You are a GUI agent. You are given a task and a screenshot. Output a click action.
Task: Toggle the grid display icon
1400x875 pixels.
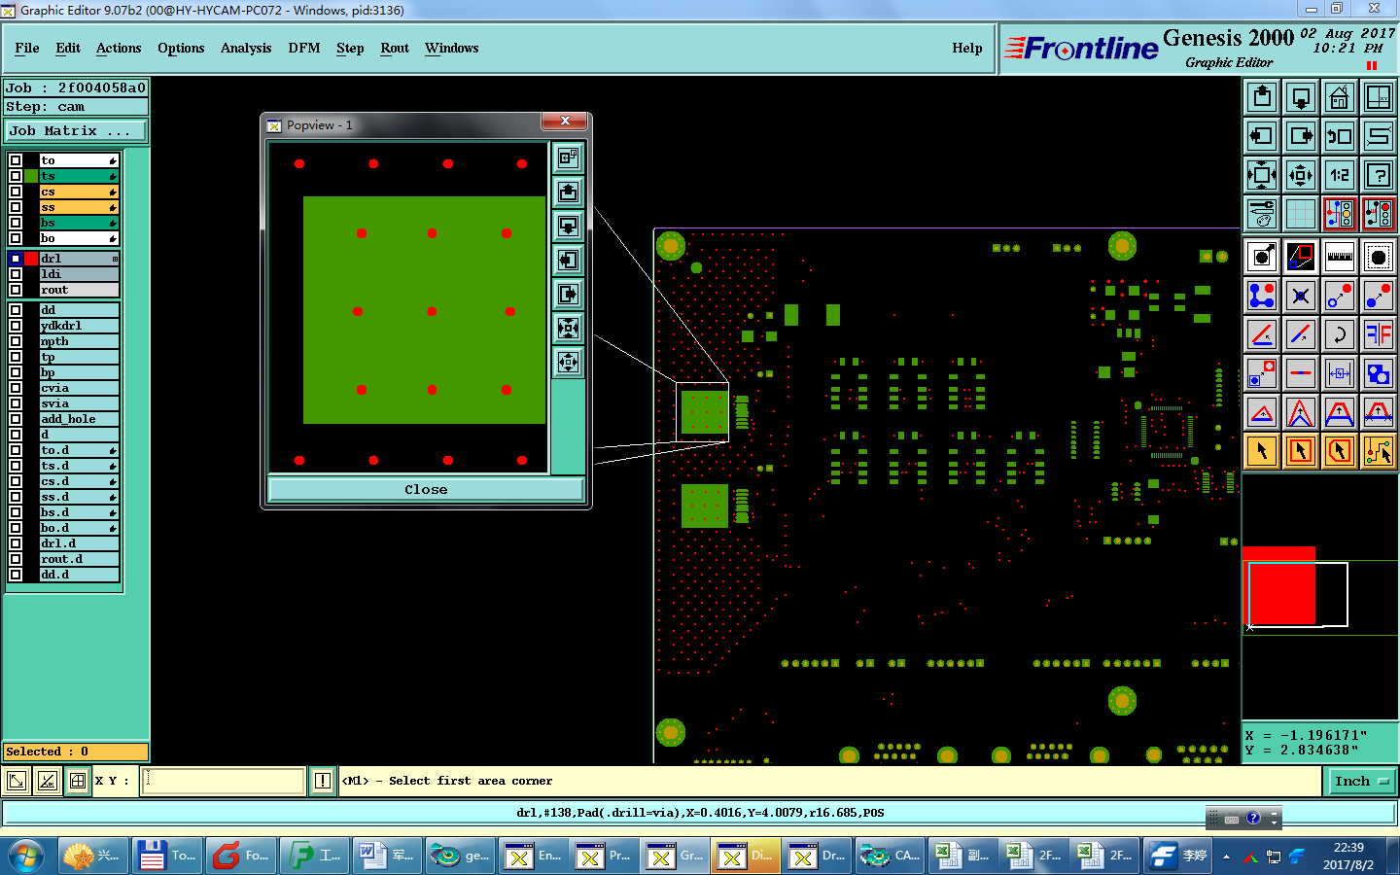(x=1301, y=214)
